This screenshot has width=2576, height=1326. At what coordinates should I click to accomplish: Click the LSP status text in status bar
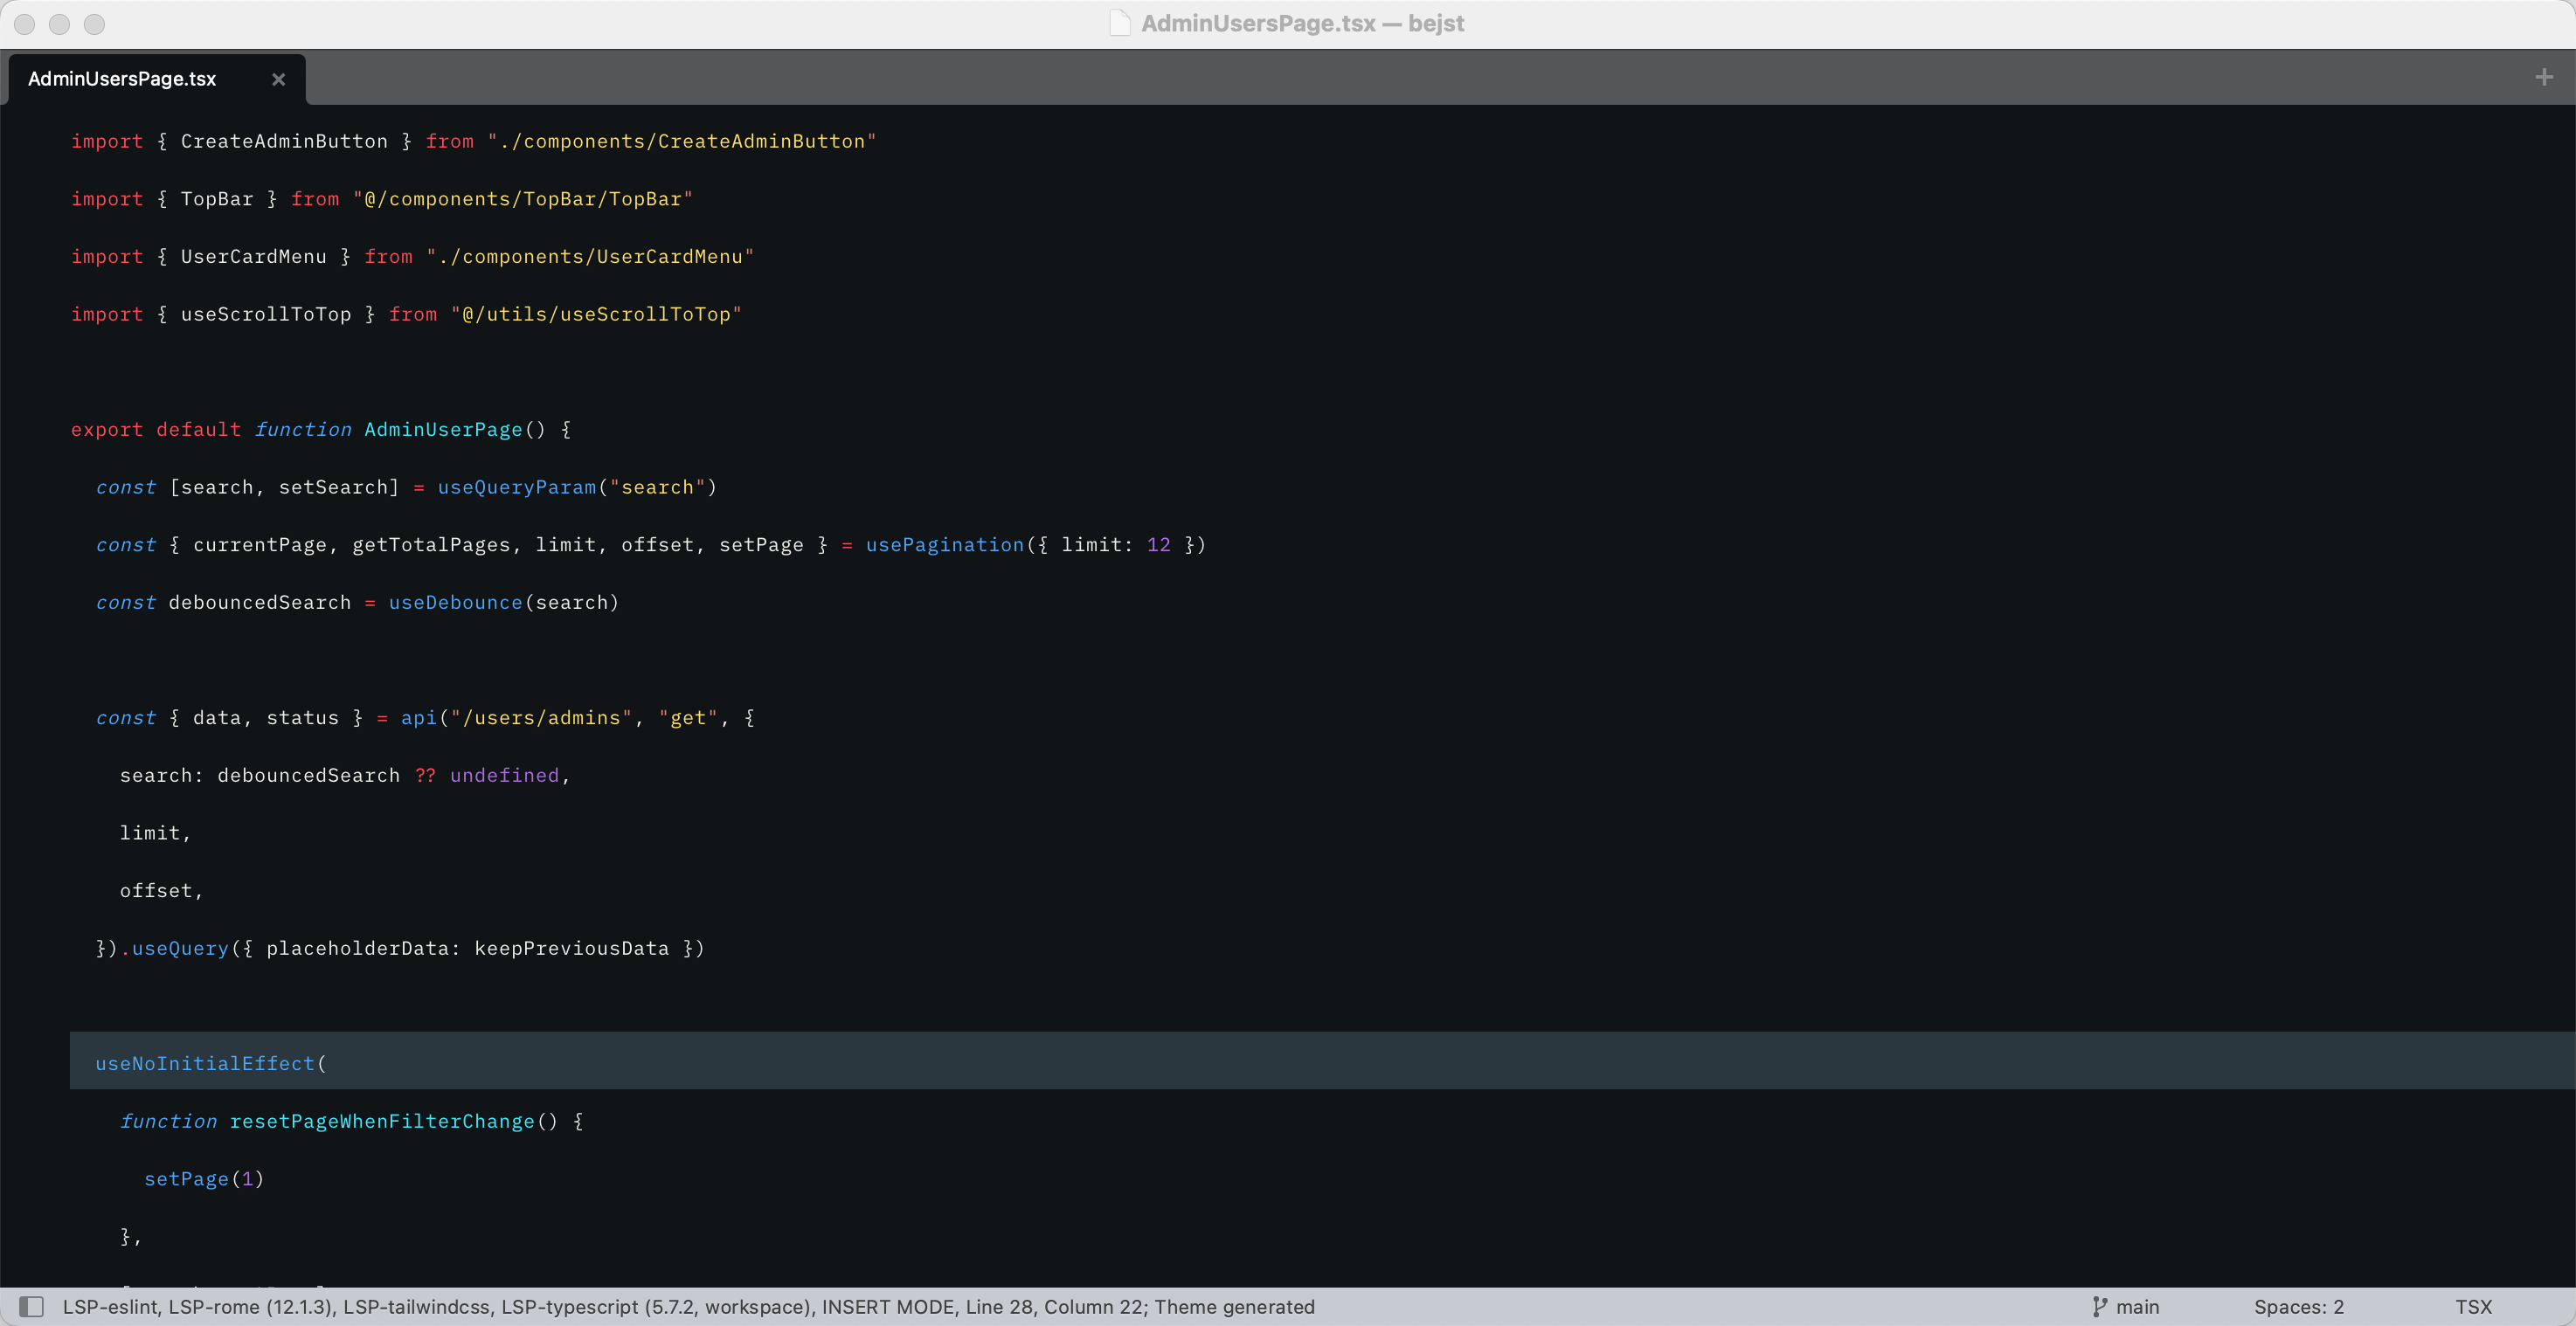689,1306
